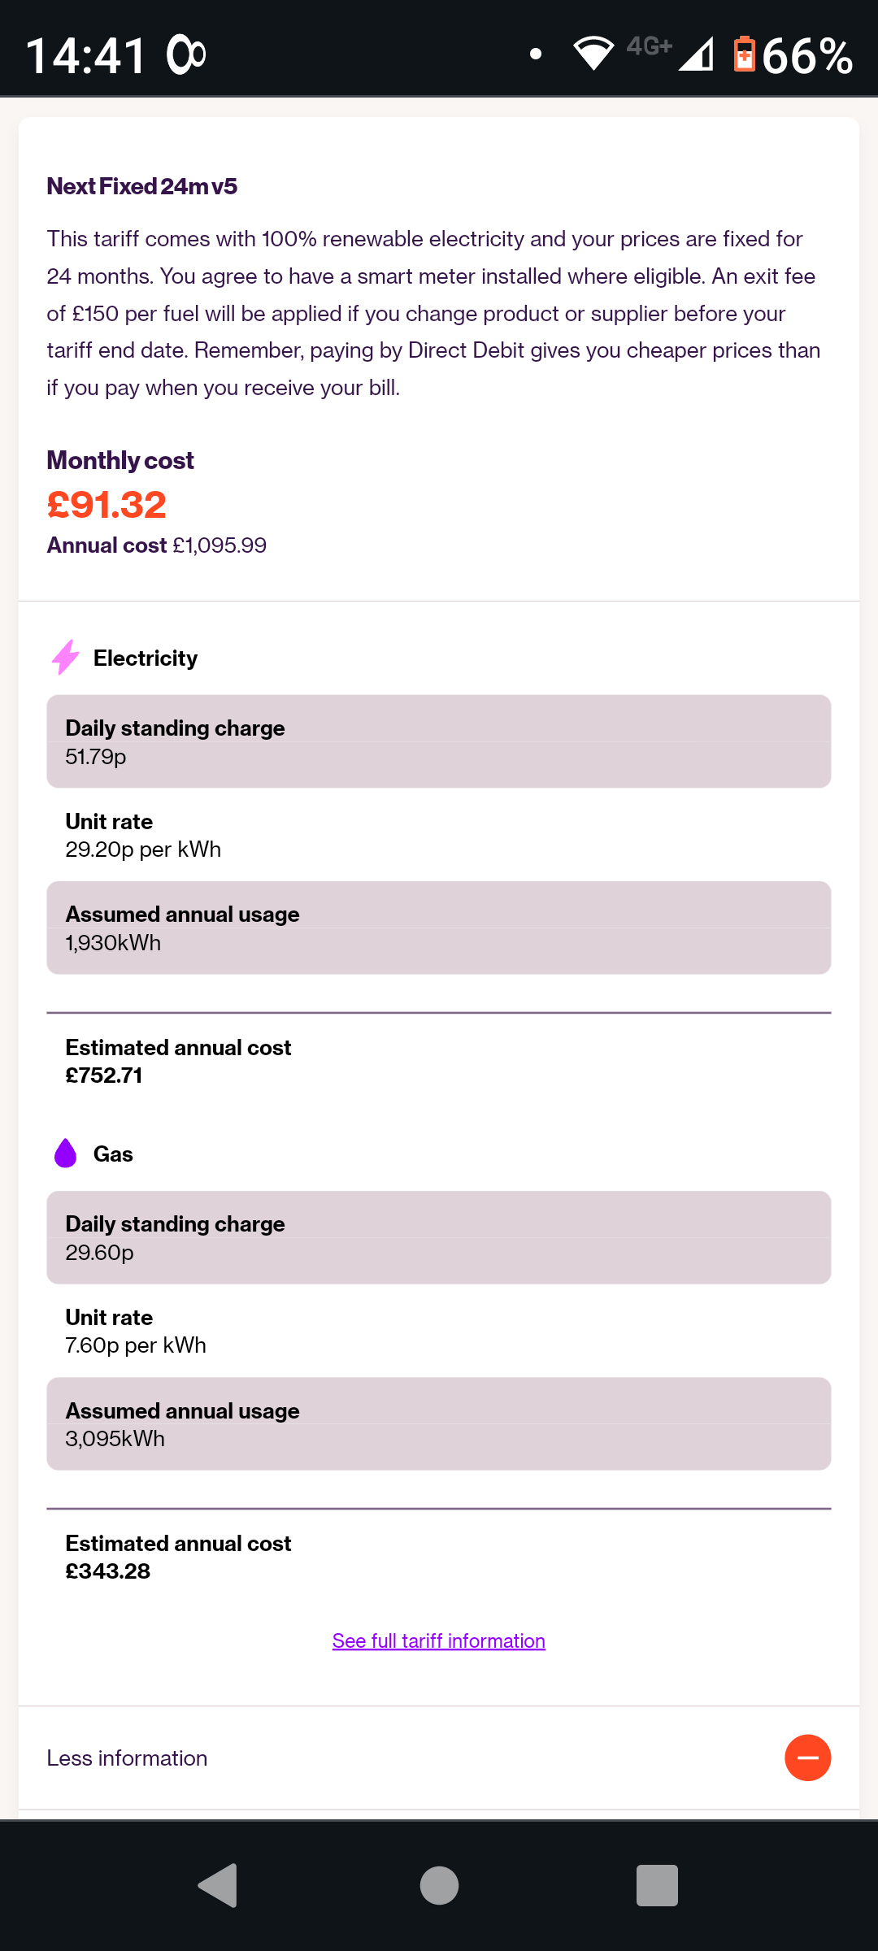Tap the electricity unit rate 29.20p value
The image size is (878, 1951).
point(143,849)
